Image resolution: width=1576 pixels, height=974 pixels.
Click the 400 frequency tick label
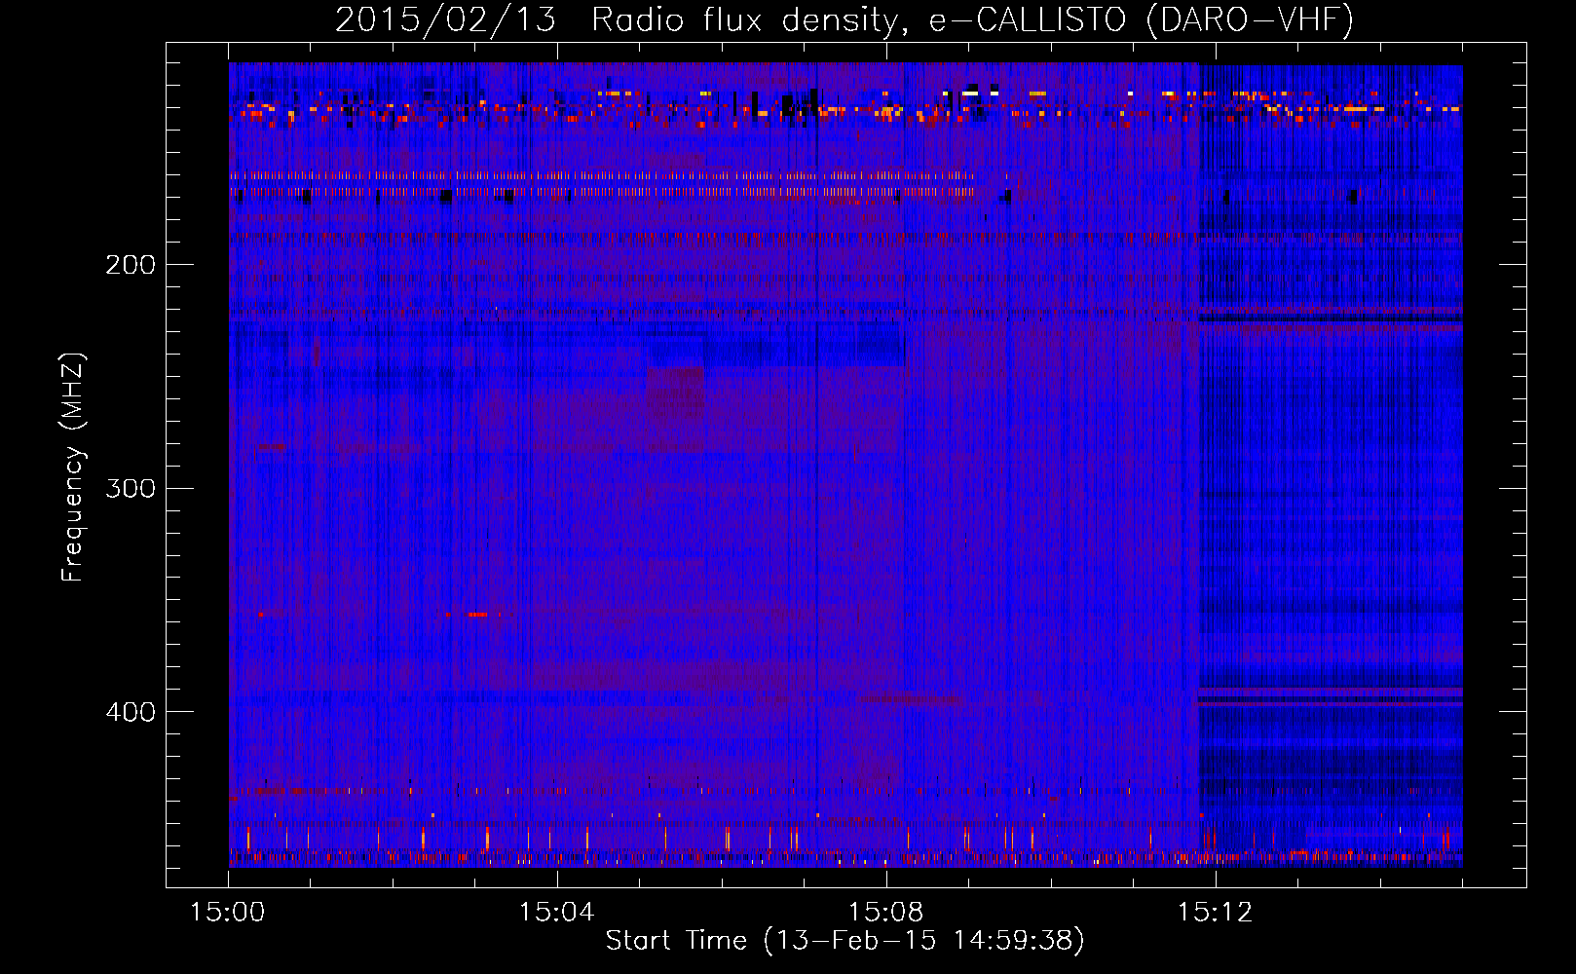[131, 712]
